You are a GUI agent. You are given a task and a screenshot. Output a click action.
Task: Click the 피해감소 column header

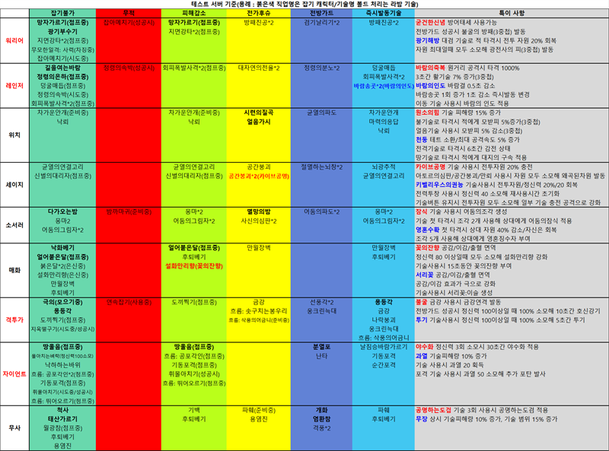click(193, 14)
